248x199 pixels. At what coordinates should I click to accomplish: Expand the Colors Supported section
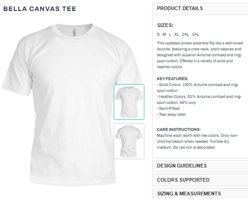pyautogui.click(x=183, y=180)
